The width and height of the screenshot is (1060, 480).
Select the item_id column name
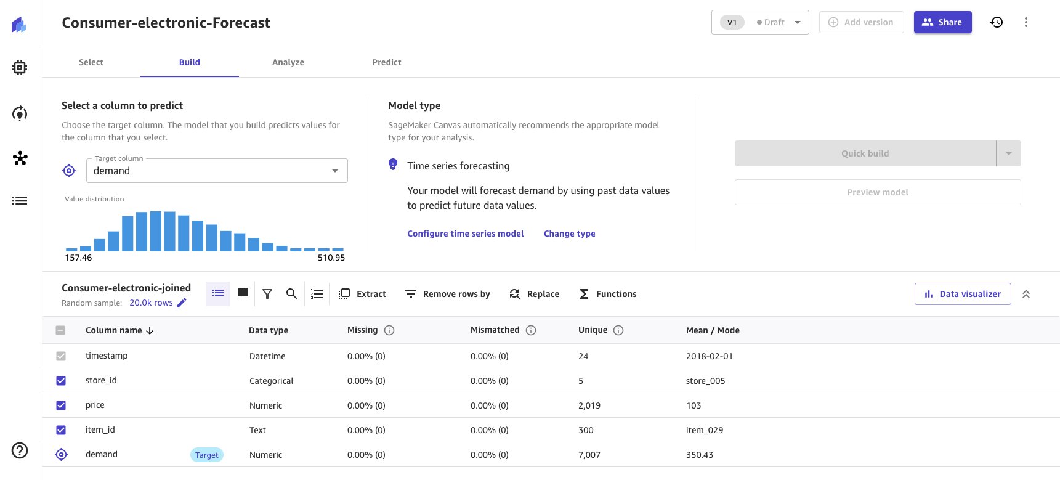click(100, 429)
